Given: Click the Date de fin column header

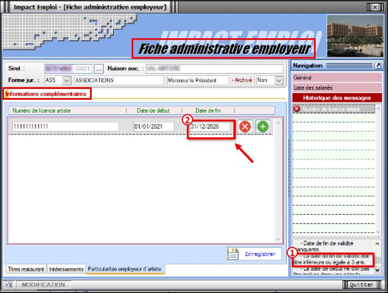Looking at the screenshot, I should tap(208, 111).
